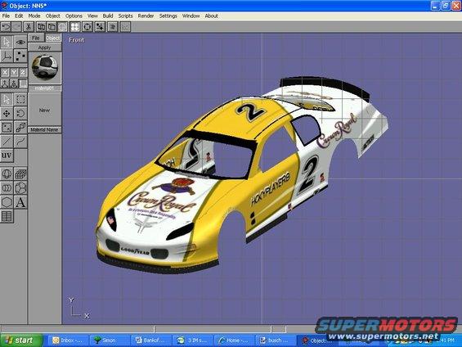
Task: Click the Paste icon
Action: pyautogui.click(x=52, y=27)
